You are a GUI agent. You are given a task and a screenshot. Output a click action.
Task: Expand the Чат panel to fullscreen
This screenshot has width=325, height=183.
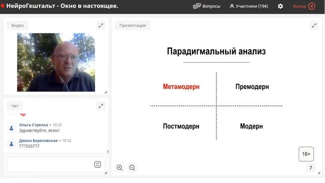[101, 106]
